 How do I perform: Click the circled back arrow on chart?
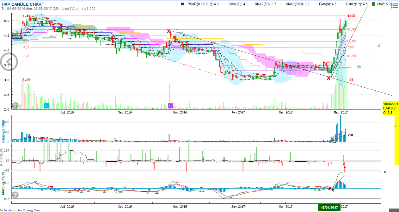8,62
